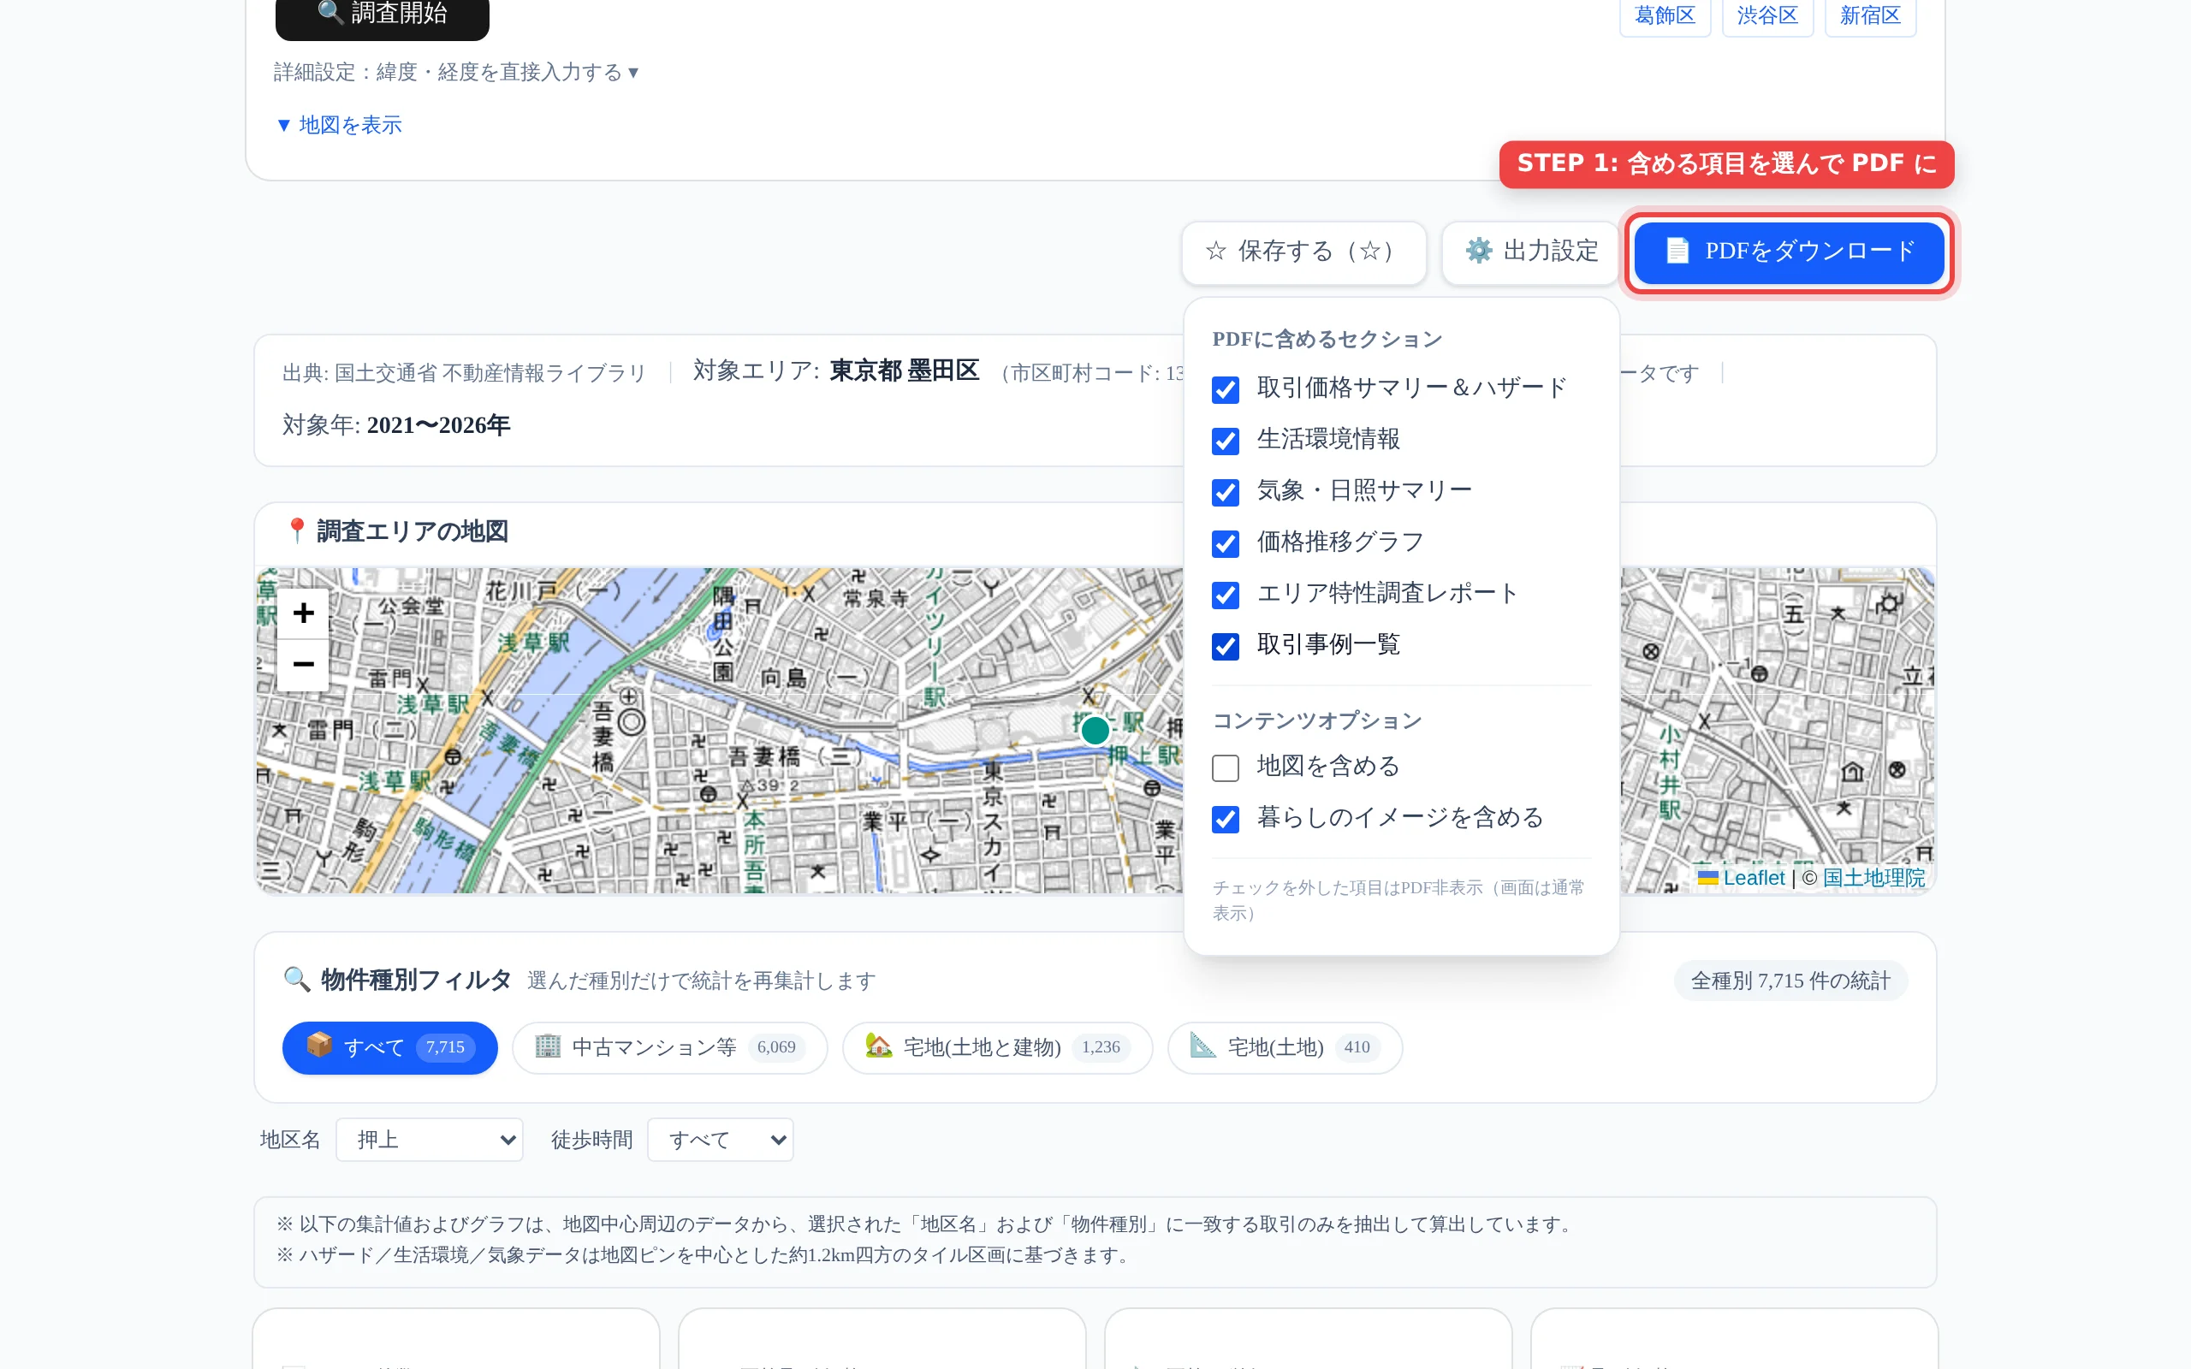Collapse the 地図を表示 map toggle
This screenshot has width=2191, height=1369.
(x=340, y=125)
